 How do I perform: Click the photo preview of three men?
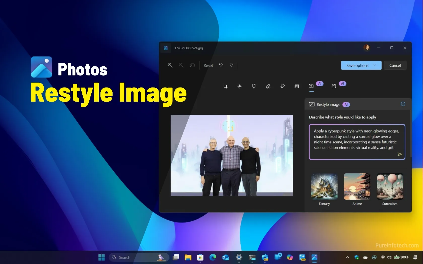click(232, 155)
